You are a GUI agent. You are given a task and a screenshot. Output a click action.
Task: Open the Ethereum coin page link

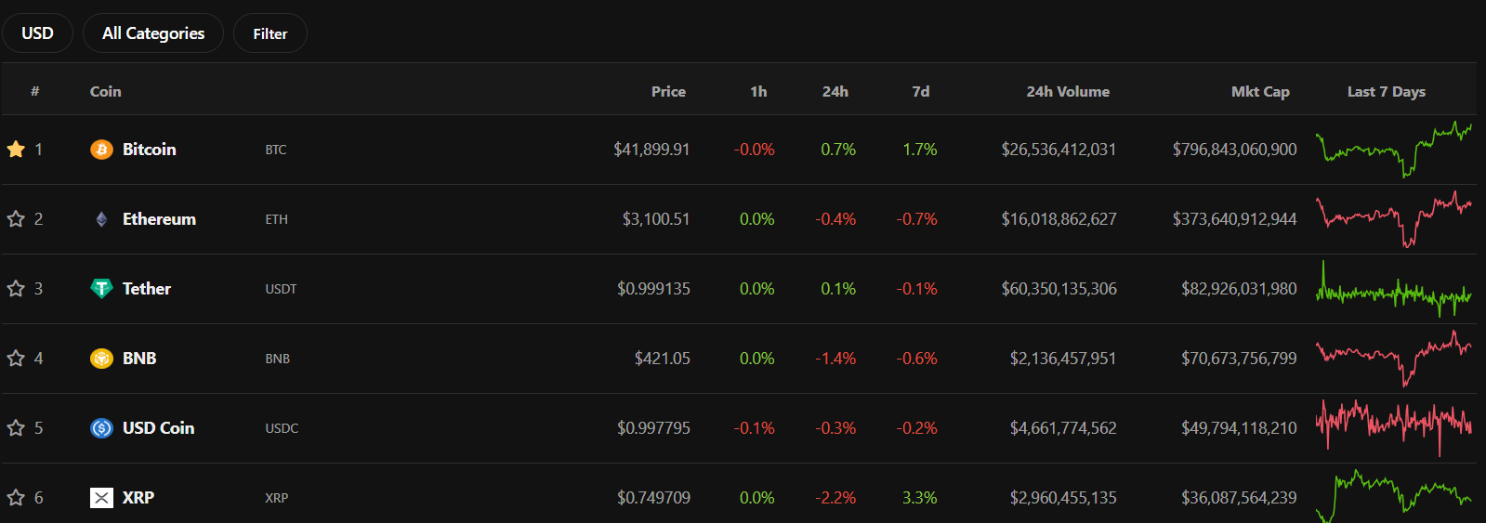tap(159, 219)
